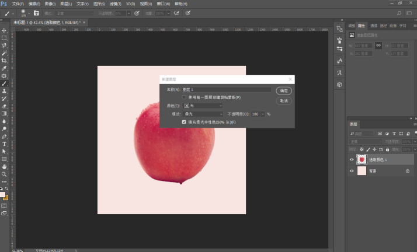This screenshot has width=417, height=252.
Task: Select the Clone Stamp tool
Action: pos(4,91)
